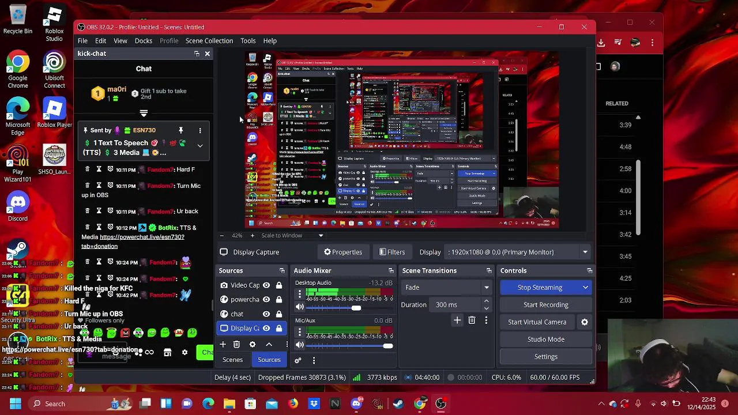Open Desktop Audio three-dot options menu
This screenshot has width=738, height=415.
pos(299,293)
